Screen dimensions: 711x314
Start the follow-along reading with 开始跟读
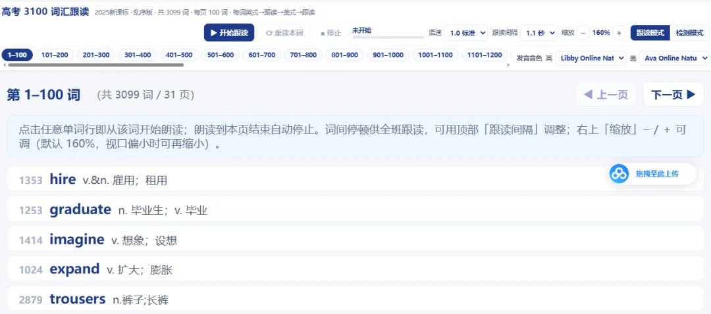pos(229,33)
